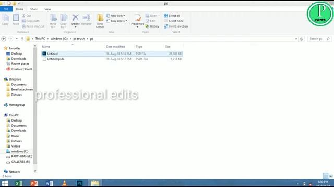Create a New folder
This screenshot has height=187, width=334.
tap(100, 21)
